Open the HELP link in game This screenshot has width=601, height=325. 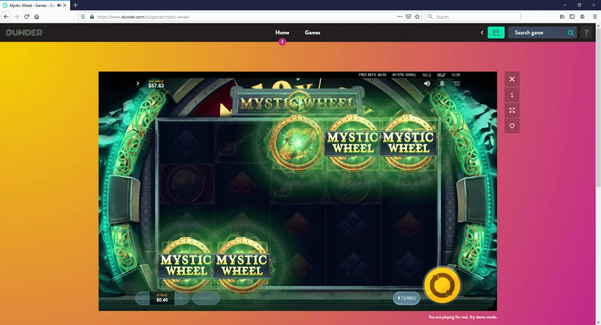(x=441, y=75)
